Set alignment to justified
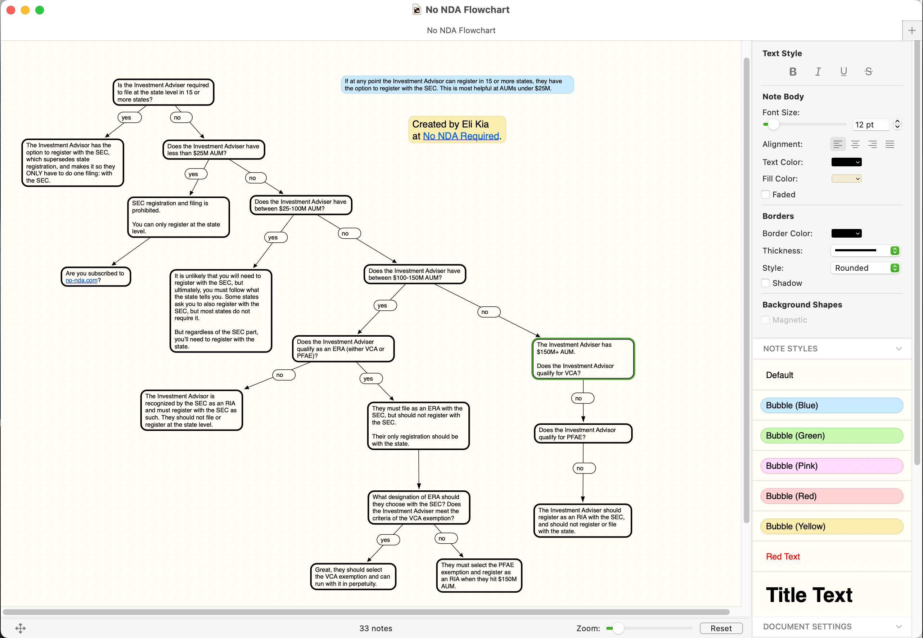This screenshot has height=638, width=923. pyautogui.click(x=890, y=144)
